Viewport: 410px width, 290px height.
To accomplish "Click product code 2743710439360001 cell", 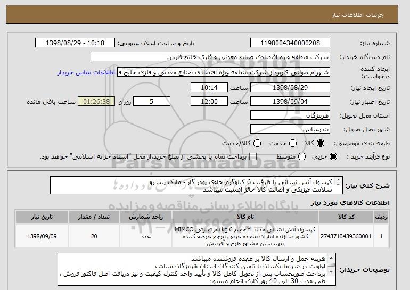I will pyautogui.click(x=346, y=236).
